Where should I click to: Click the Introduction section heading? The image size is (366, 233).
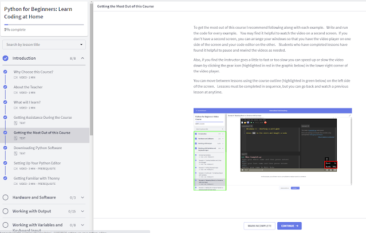pyautogui.click(x=24, y=59)
